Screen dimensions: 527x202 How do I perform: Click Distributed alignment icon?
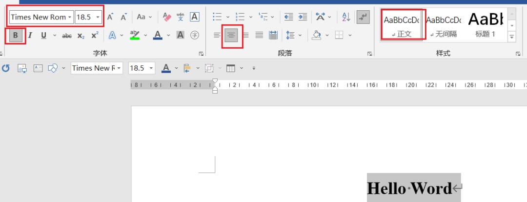(x=273, y=35)
